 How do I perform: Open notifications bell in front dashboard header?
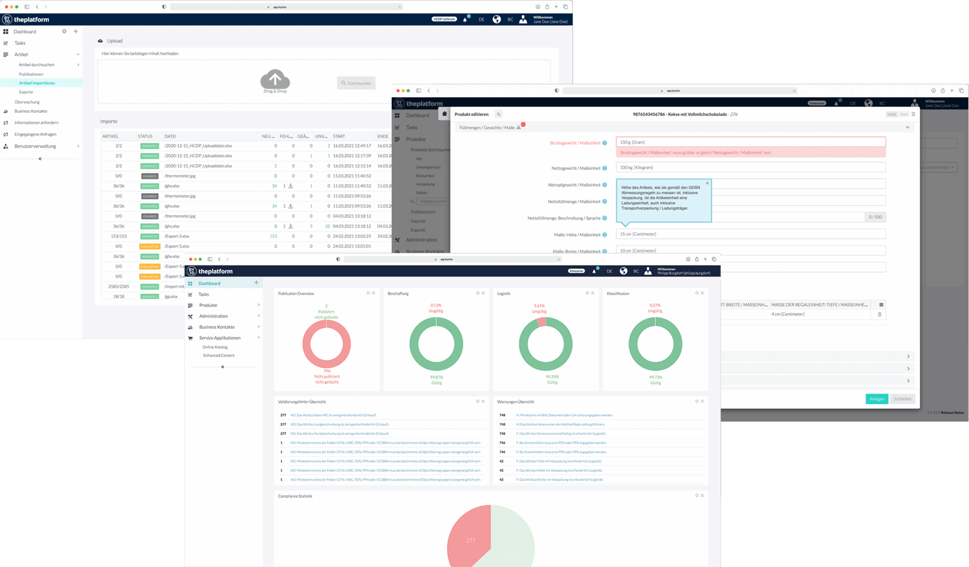(595, 271)
